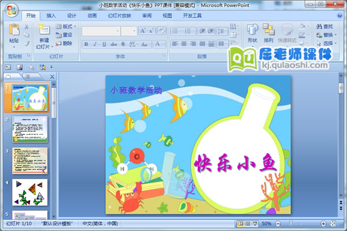Open Clipboard group dialog launcher
This screenshot has width=347, height=231.
click(x=29, y=55)
